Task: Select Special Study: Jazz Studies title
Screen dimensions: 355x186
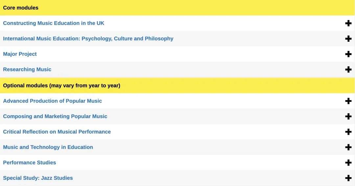Action: coord(38,178)
